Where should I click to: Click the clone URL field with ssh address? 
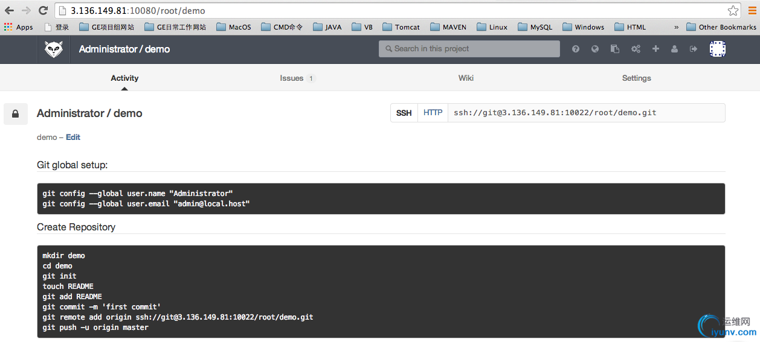pyautogui.click(x=586, y=113)
